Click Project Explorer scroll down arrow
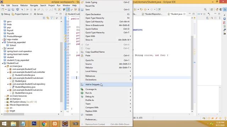 coord(61,111)
